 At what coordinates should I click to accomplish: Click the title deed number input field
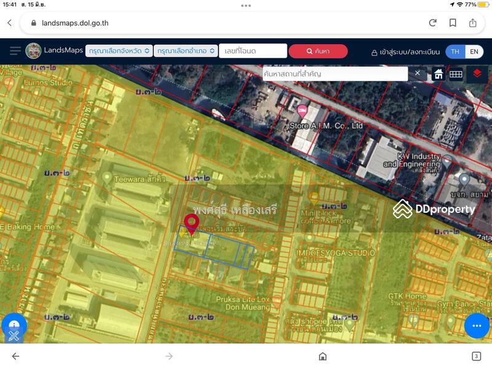253,51
